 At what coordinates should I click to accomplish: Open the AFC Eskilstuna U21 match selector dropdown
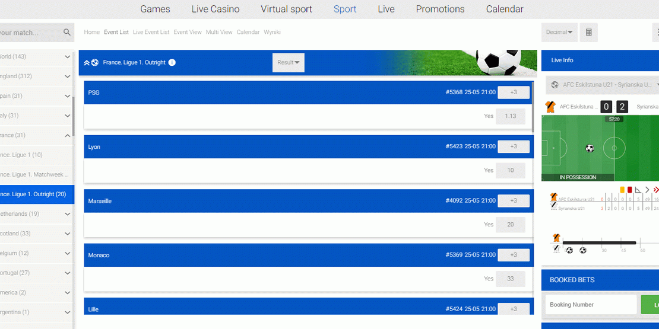[x=602, y=85]
